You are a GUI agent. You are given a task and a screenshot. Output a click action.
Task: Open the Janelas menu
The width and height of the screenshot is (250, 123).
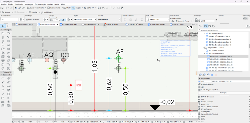pos(57,4)
